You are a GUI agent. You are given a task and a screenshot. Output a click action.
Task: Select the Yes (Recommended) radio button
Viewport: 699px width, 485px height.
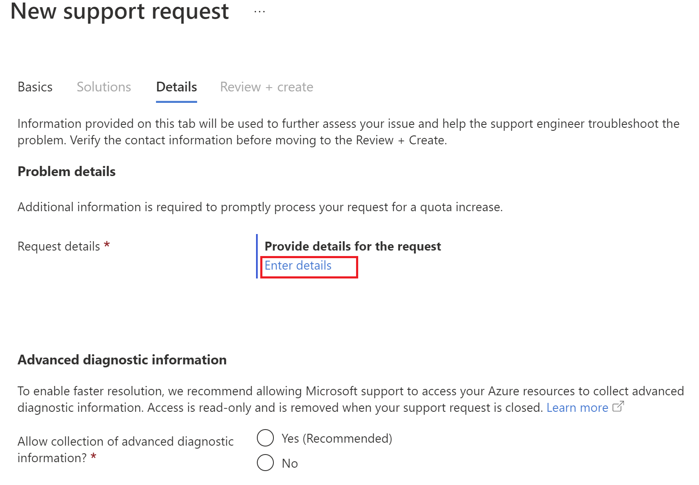point(265,438)
